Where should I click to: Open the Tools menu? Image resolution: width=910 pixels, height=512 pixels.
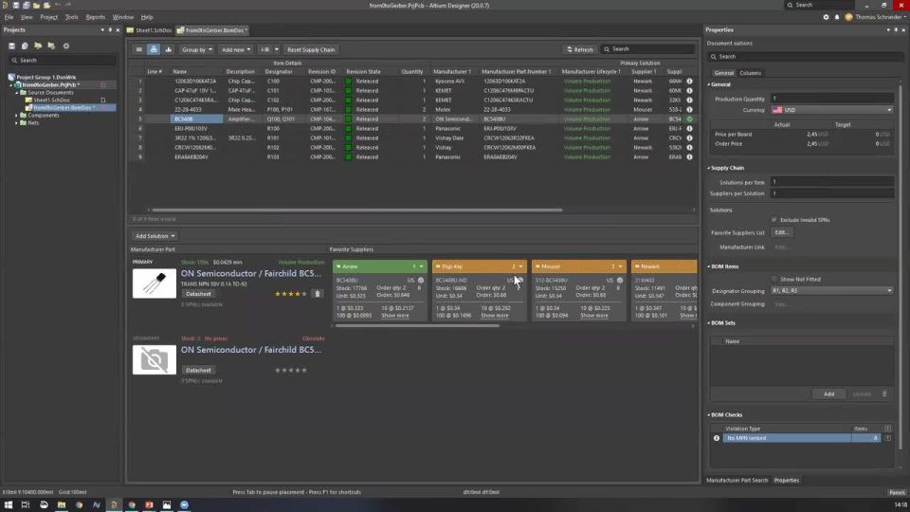[71, 17]
